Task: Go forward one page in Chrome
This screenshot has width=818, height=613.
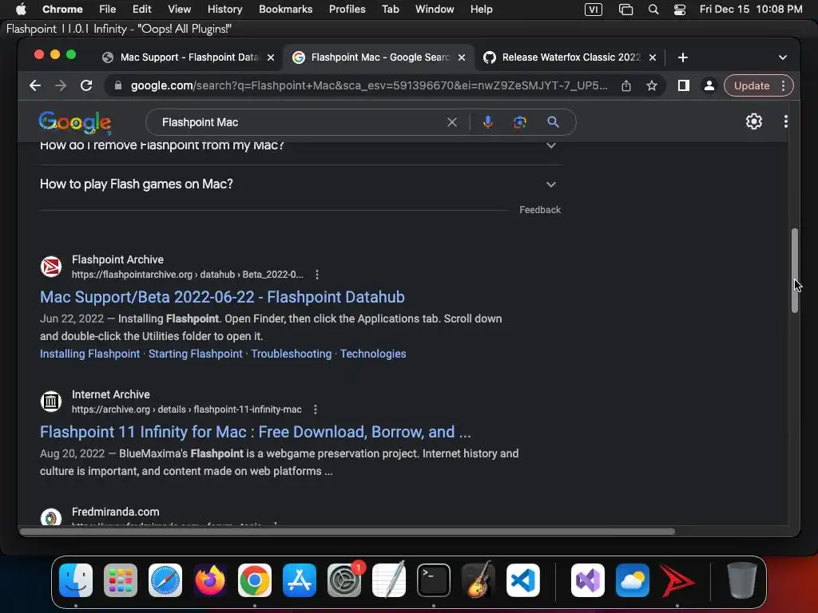Action: (x=61, y=85)
